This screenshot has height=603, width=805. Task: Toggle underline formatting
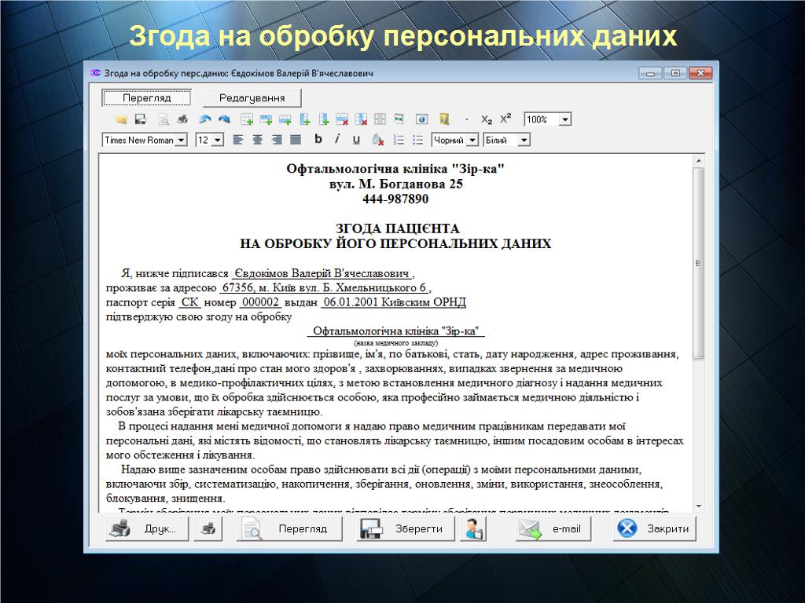pyautogui.click(x=356, y=141)
